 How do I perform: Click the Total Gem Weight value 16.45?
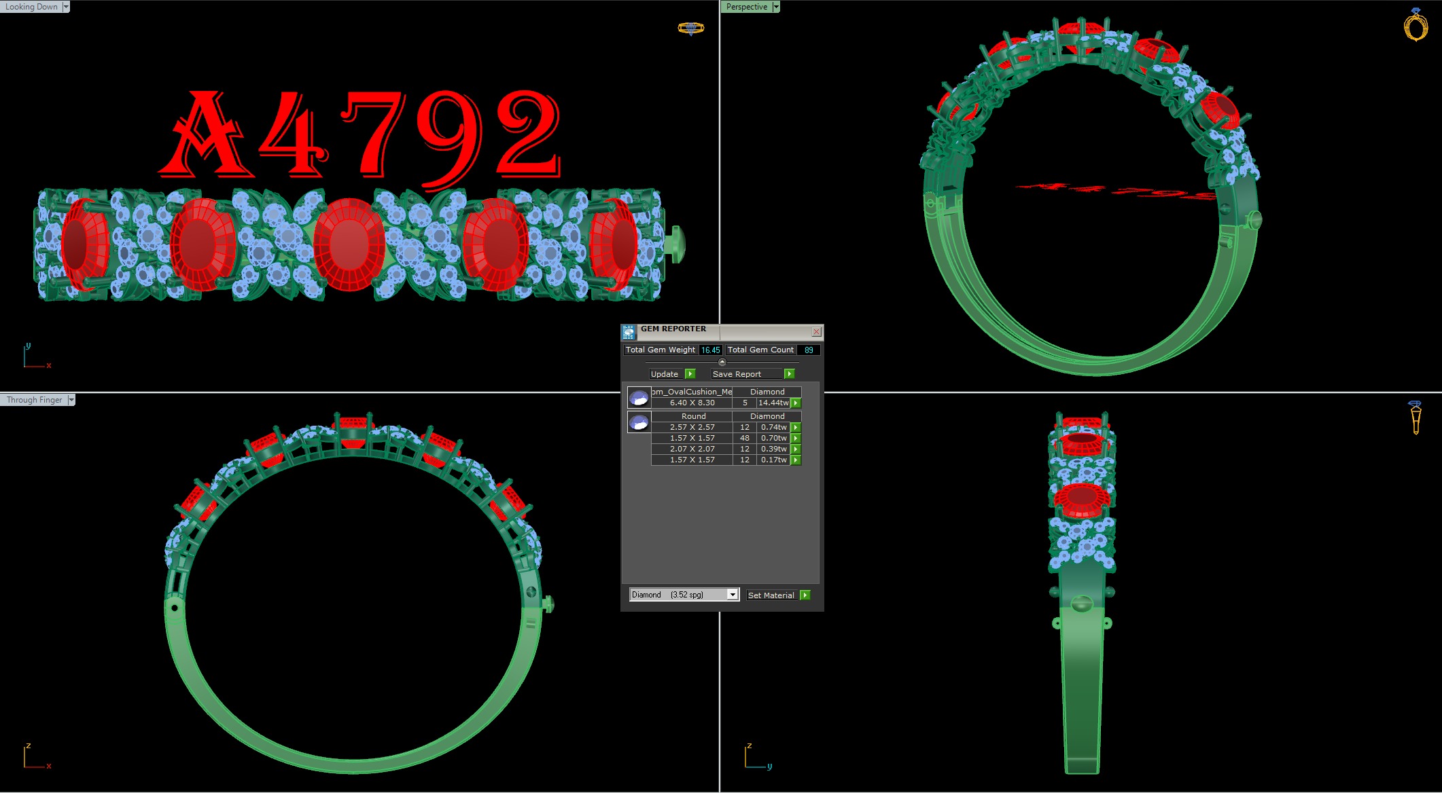[711, 350]
